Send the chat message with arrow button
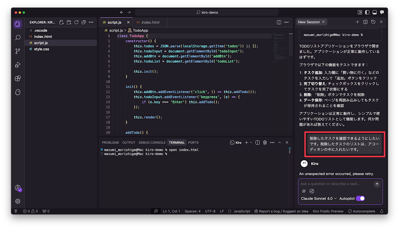The height and width of the screenshot is (229, 399). pos(377,184)
